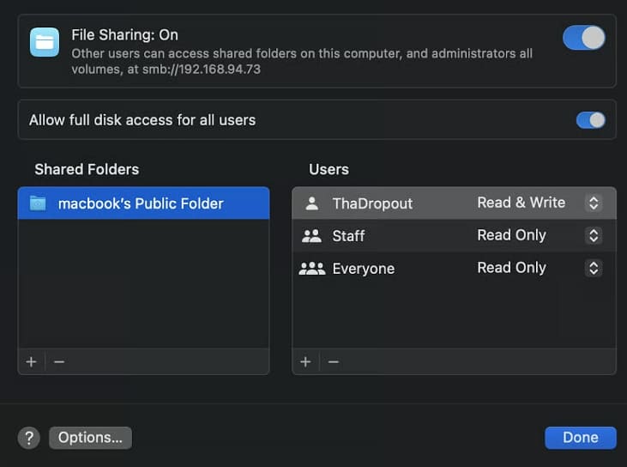Viewport: 627px width, 467px height.
Task: Click the Shared Folders heading
Action: click(87, 169)
